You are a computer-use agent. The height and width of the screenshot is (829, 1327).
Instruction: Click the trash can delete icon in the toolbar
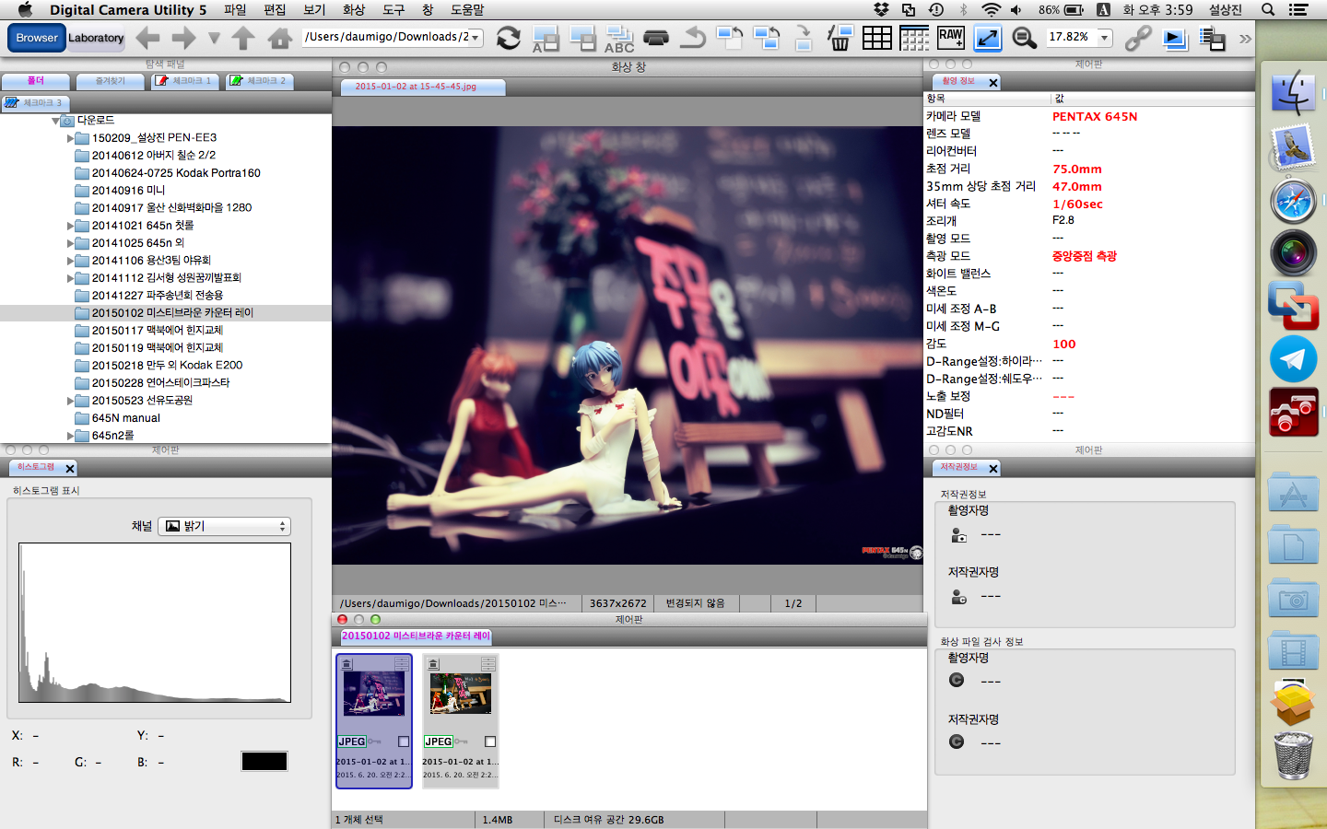[x=840, y=38]
